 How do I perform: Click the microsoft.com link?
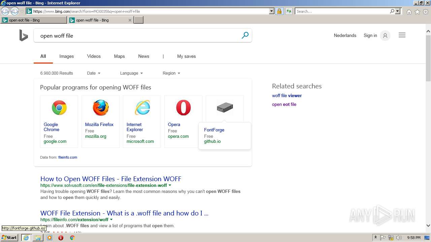[140, 141]
